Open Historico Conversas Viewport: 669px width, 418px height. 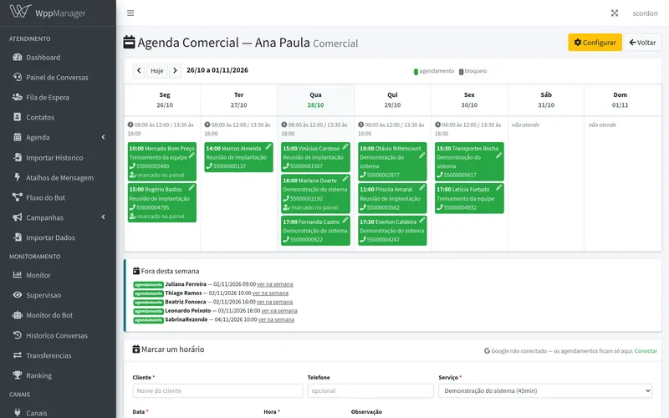point(58,335)
